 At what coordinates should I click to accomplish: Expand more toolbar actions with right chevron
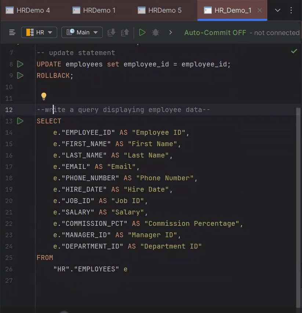170,32
